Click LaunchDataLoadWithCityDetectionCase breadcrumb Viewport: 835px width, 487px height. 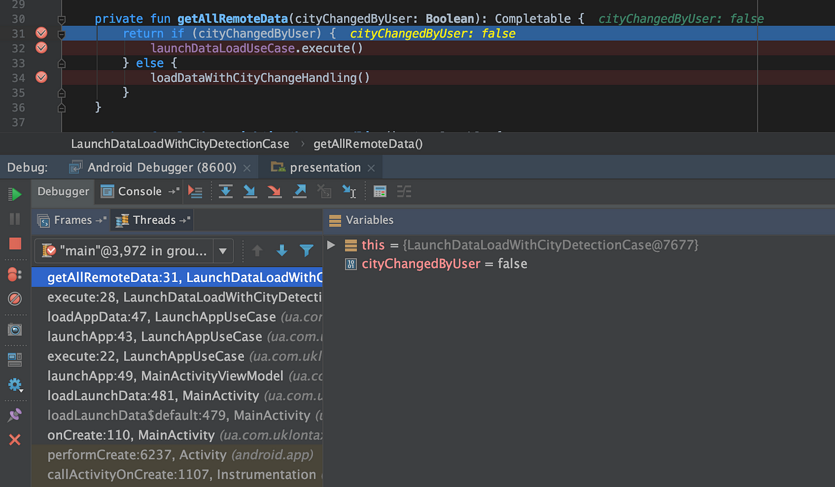point(180,144)
